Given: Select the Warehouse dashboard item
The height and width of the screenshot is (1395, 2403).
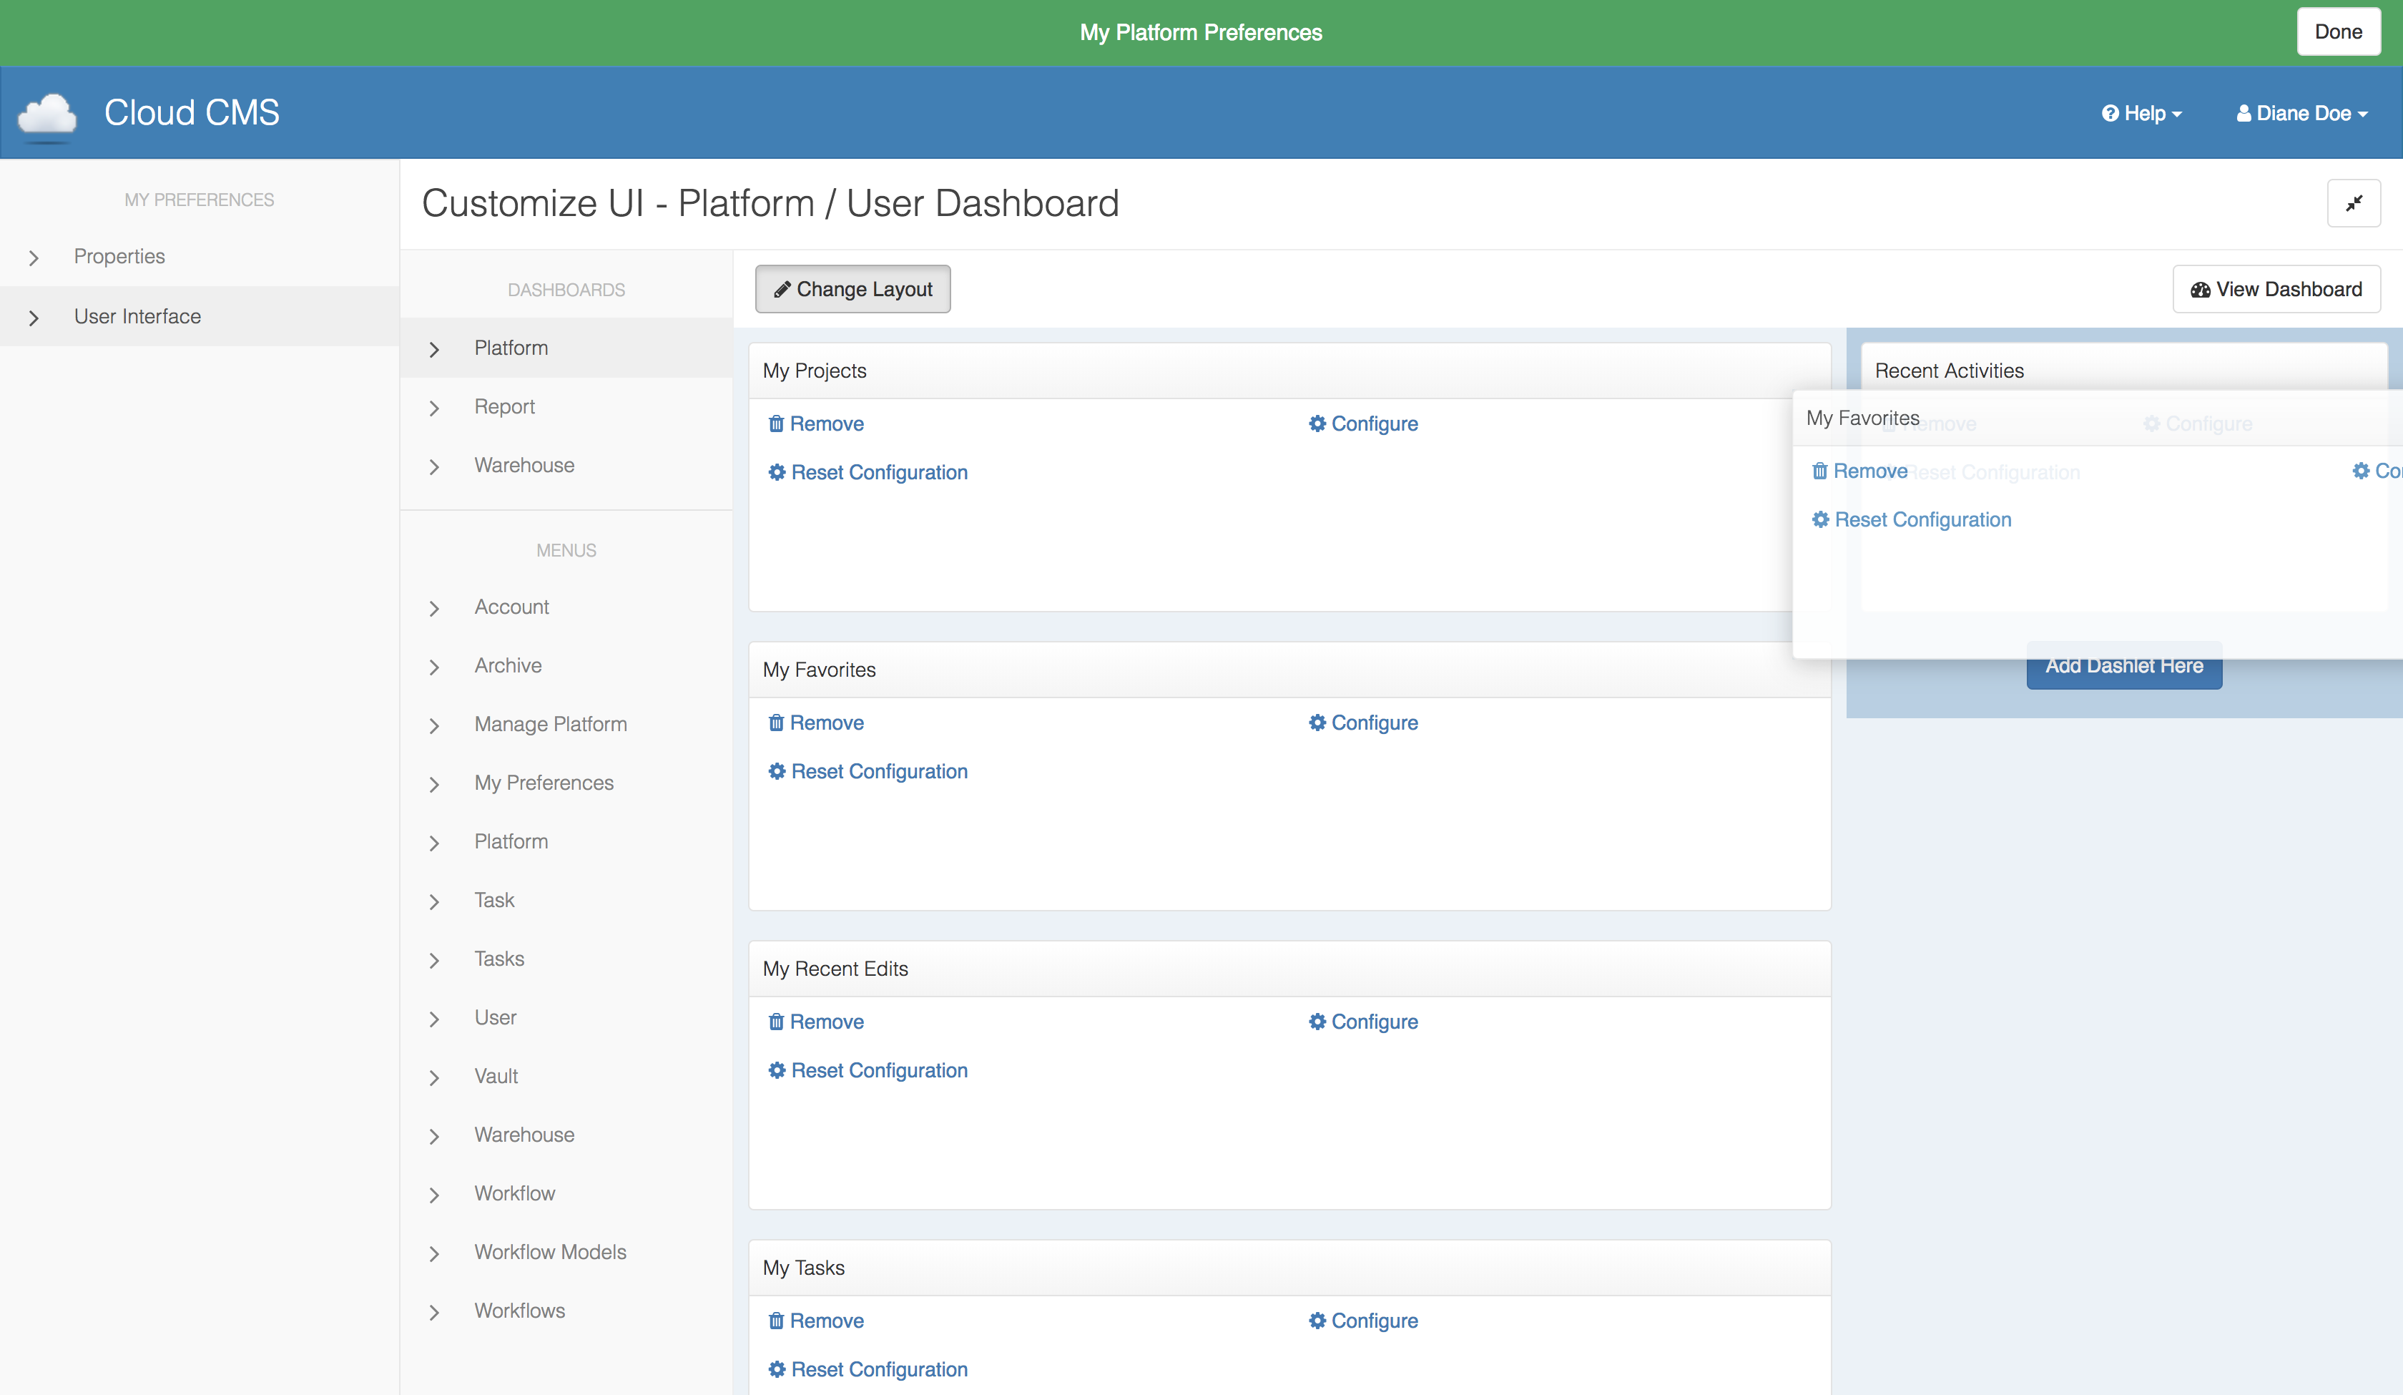Looking at the screenshot, I should (x=524, y=466).
